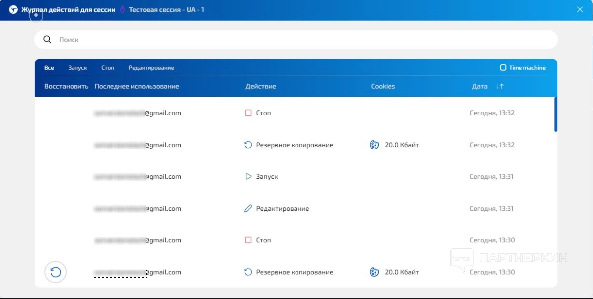Close the Журнал действий window
Image resolution: width=593 pixels, height=299 pixels.
click(x=580, y=10)
